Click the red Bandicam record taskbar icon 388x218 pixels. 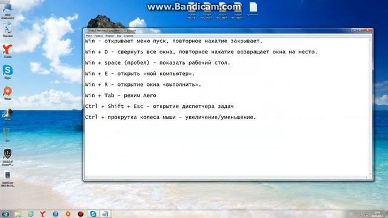(81, 214)
